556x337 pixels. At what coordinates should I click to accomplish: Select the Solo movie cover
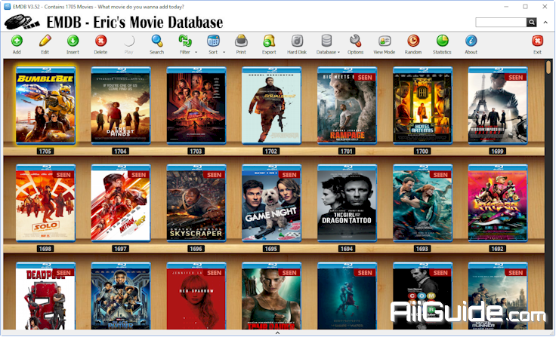[45, 204]
